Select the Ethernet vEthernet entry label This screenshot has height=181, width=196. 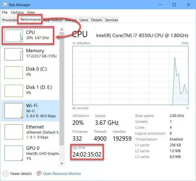pyautogui.click(x=42, y=132)
